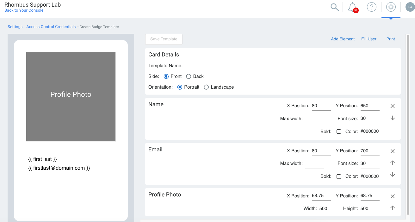The width and height of the screenshot is (415, 222).
Task: Open the help menu
Action: pos(371,7)
